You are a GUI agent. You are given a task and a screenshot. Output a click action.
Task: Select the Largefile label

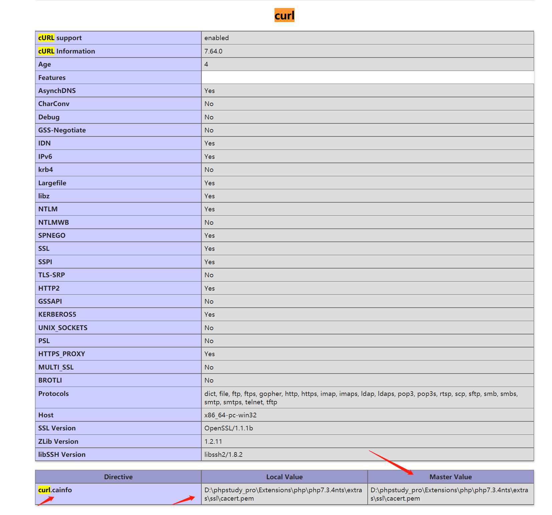click(52, 183)
